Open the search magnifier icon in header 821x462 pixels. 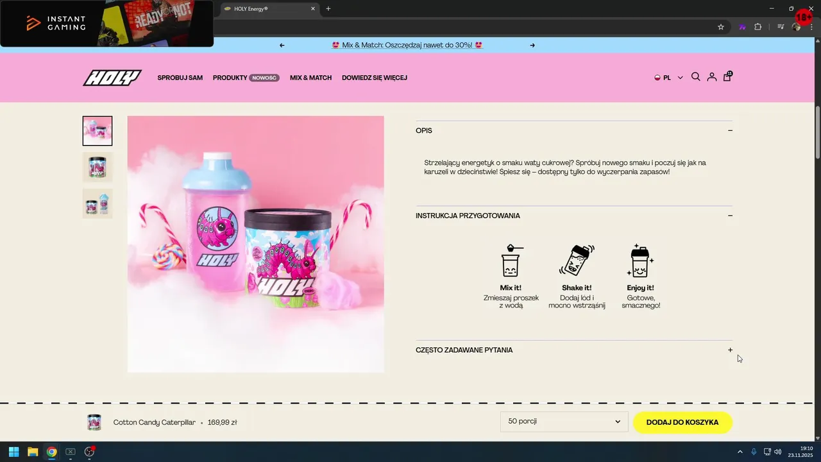pyautogui.click(x=695, y=77)
